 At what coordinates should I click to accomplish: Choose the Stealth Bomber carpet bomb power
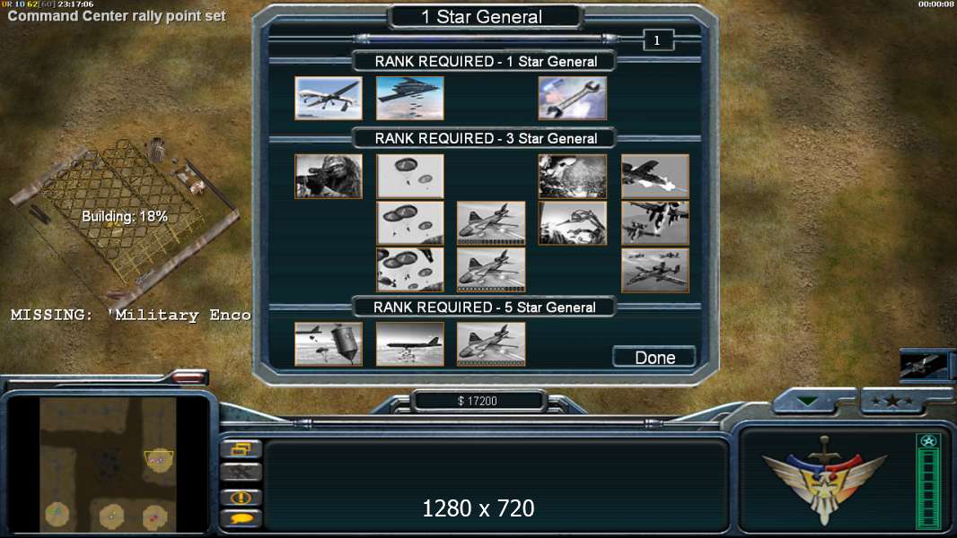pyautogui.click(x=410, y=98)
